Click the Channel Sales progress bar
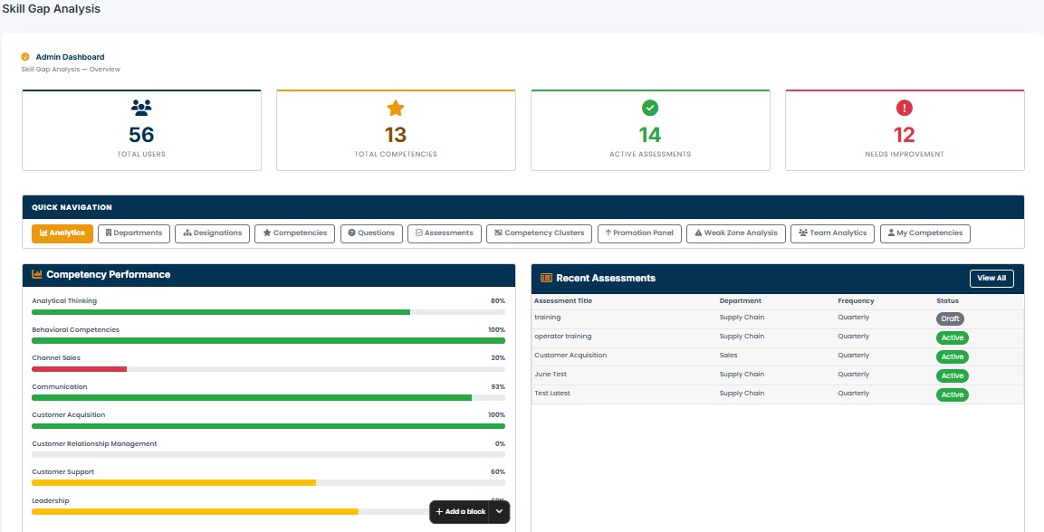Image resolution: width=1044 pixels, height=532 pixels. click(x=268, y=368)
